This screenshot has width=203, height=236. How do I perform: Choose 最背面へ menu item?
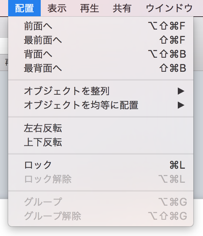[x=101, y=68]
